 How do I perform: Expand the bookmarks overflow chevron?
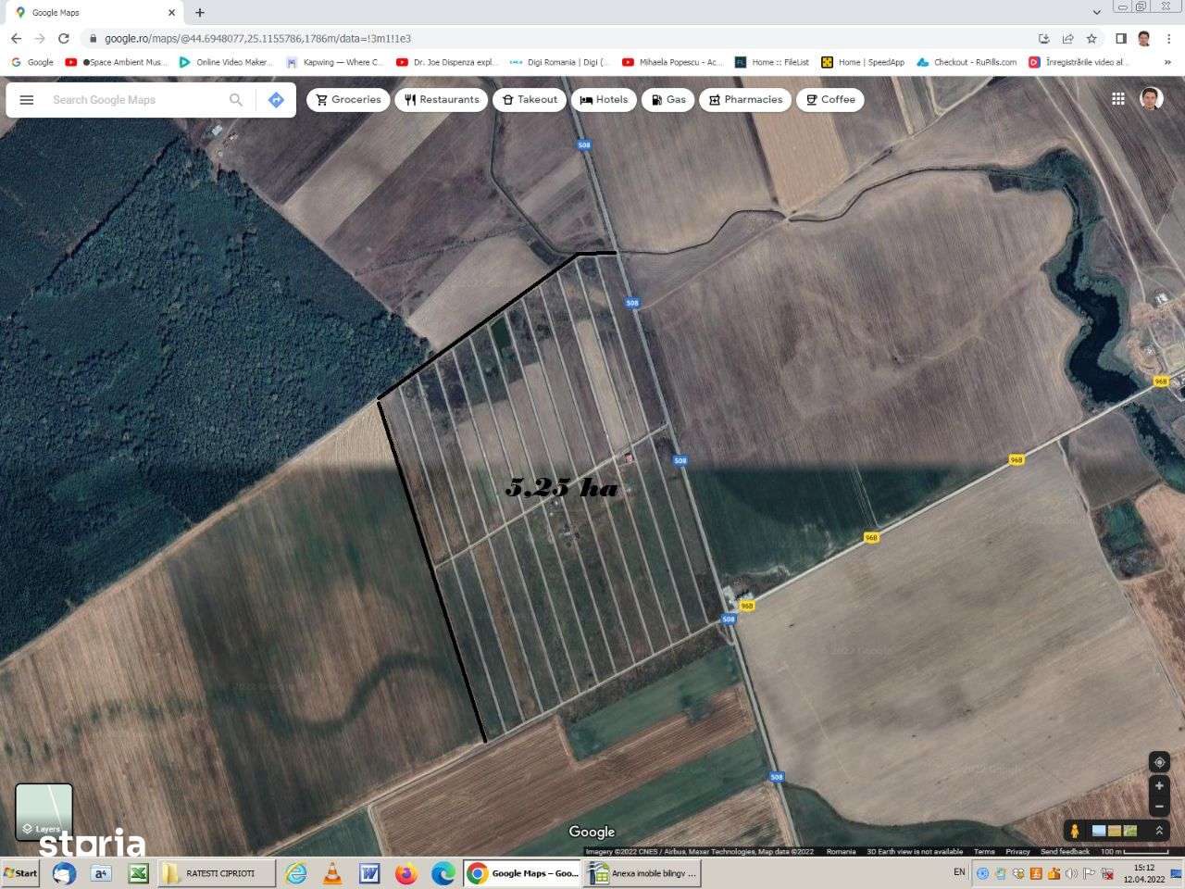click(x=1168, y=62)
